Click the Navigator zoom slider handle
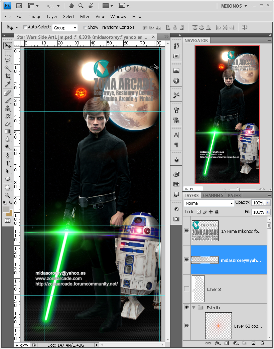This screenshot has height=349, width=274. pyautogui.click(x=238, y=189)
